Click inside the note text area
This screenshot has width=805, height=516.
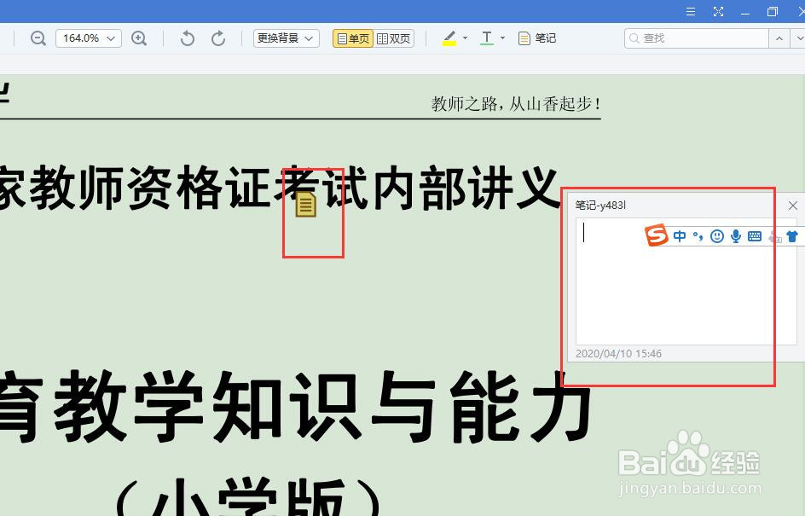686,281
